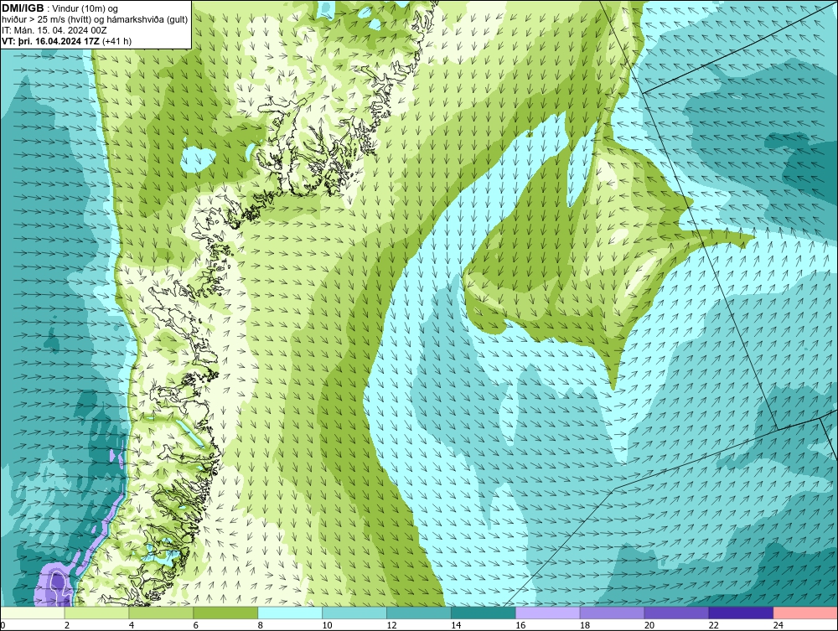
Task: Click the legend scale number 8
Action: (261, 625)
